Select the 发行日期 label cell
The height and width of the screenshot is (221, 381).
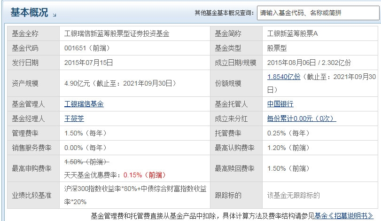[33, 63]
